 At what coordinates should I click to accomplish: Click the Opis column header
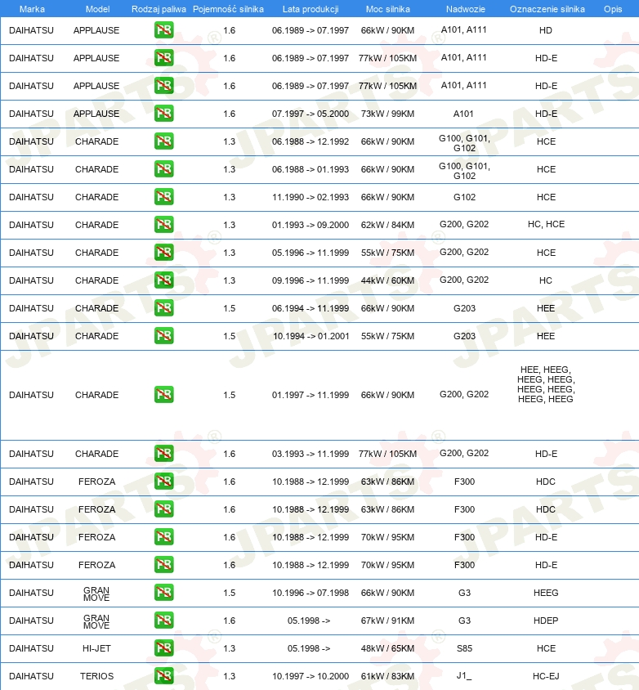613,9
